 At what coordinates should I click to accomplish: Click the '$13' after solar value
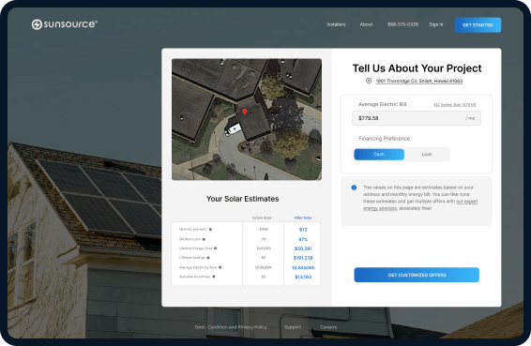click(303, 230)
